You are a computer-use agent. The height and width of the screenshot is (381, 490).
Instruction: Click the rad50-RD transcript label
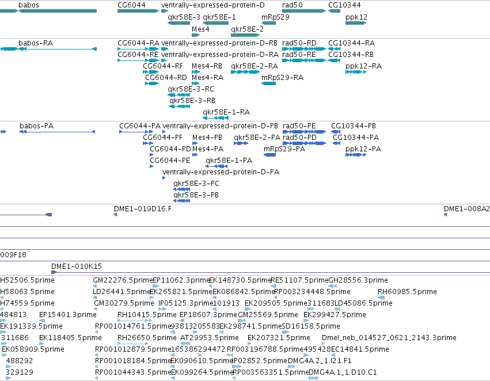(299, 43)
